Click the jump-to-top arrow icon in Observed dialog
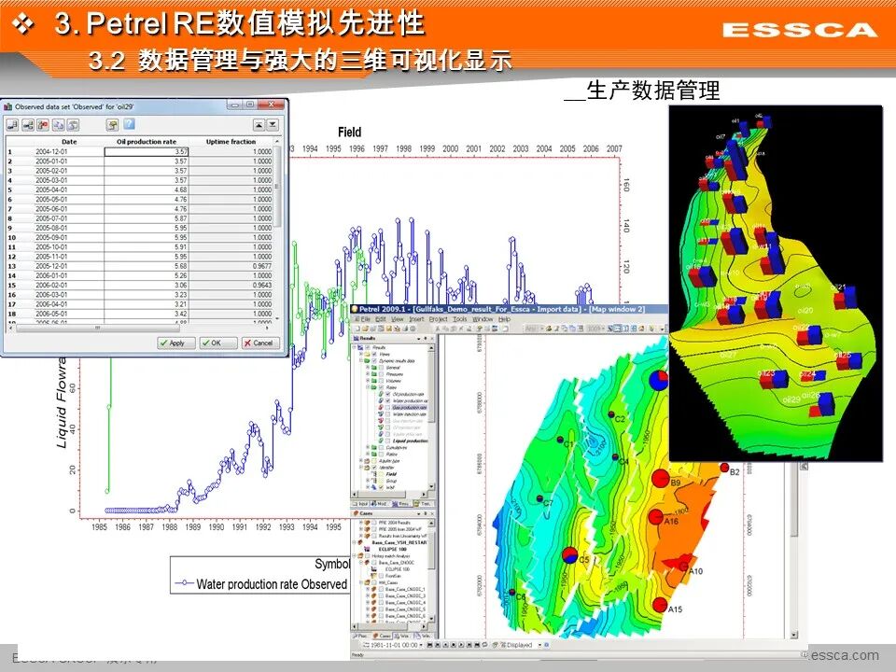The height and width of the screenshot is (672, 896). pos(259,124)
